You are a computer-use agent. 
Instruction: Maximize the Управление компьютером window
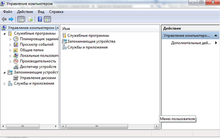tap(201, 3)
